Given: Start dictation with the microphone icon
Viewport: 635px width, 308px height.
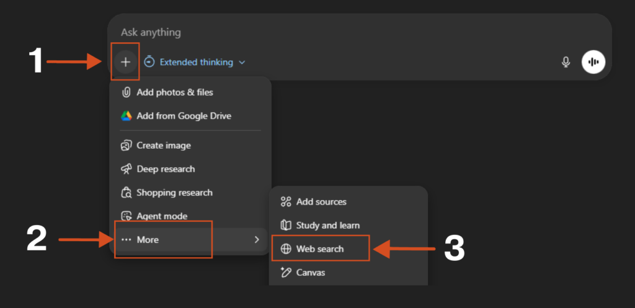Looking at the screenshot, I should (x=566, y=62).
